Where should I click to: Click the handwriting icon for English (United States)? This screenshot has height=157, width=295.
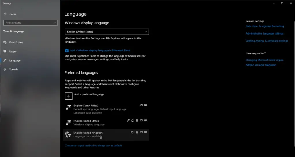[141, 120]
